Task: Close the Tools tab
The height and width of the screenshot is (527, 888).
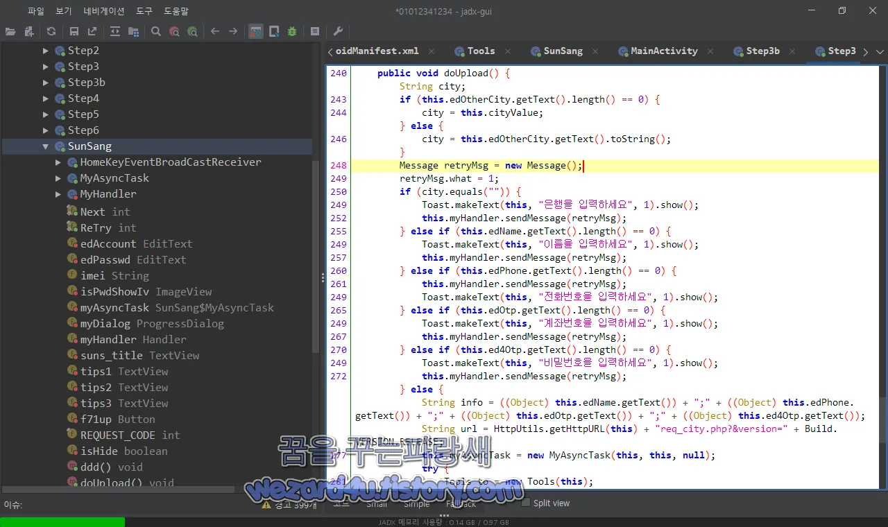Action: pyautogui.click(x=508, y=51)
